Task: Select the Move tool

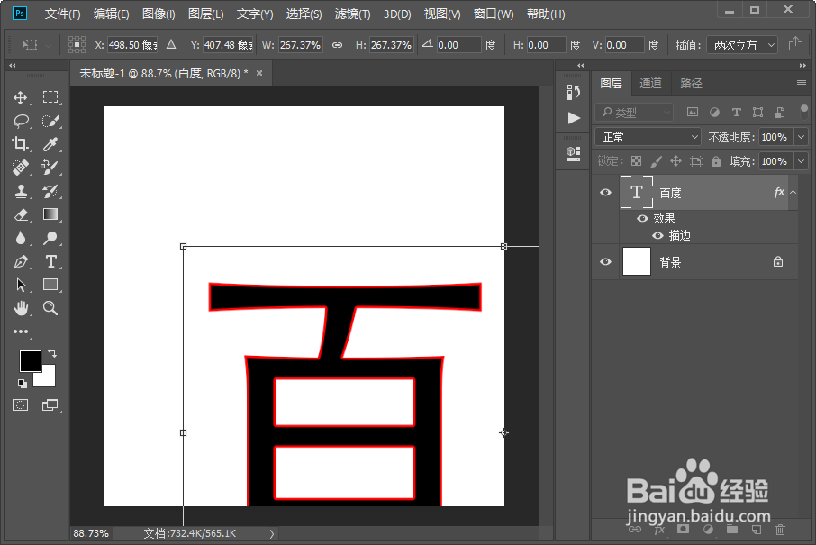Action: tap(21, 97)
